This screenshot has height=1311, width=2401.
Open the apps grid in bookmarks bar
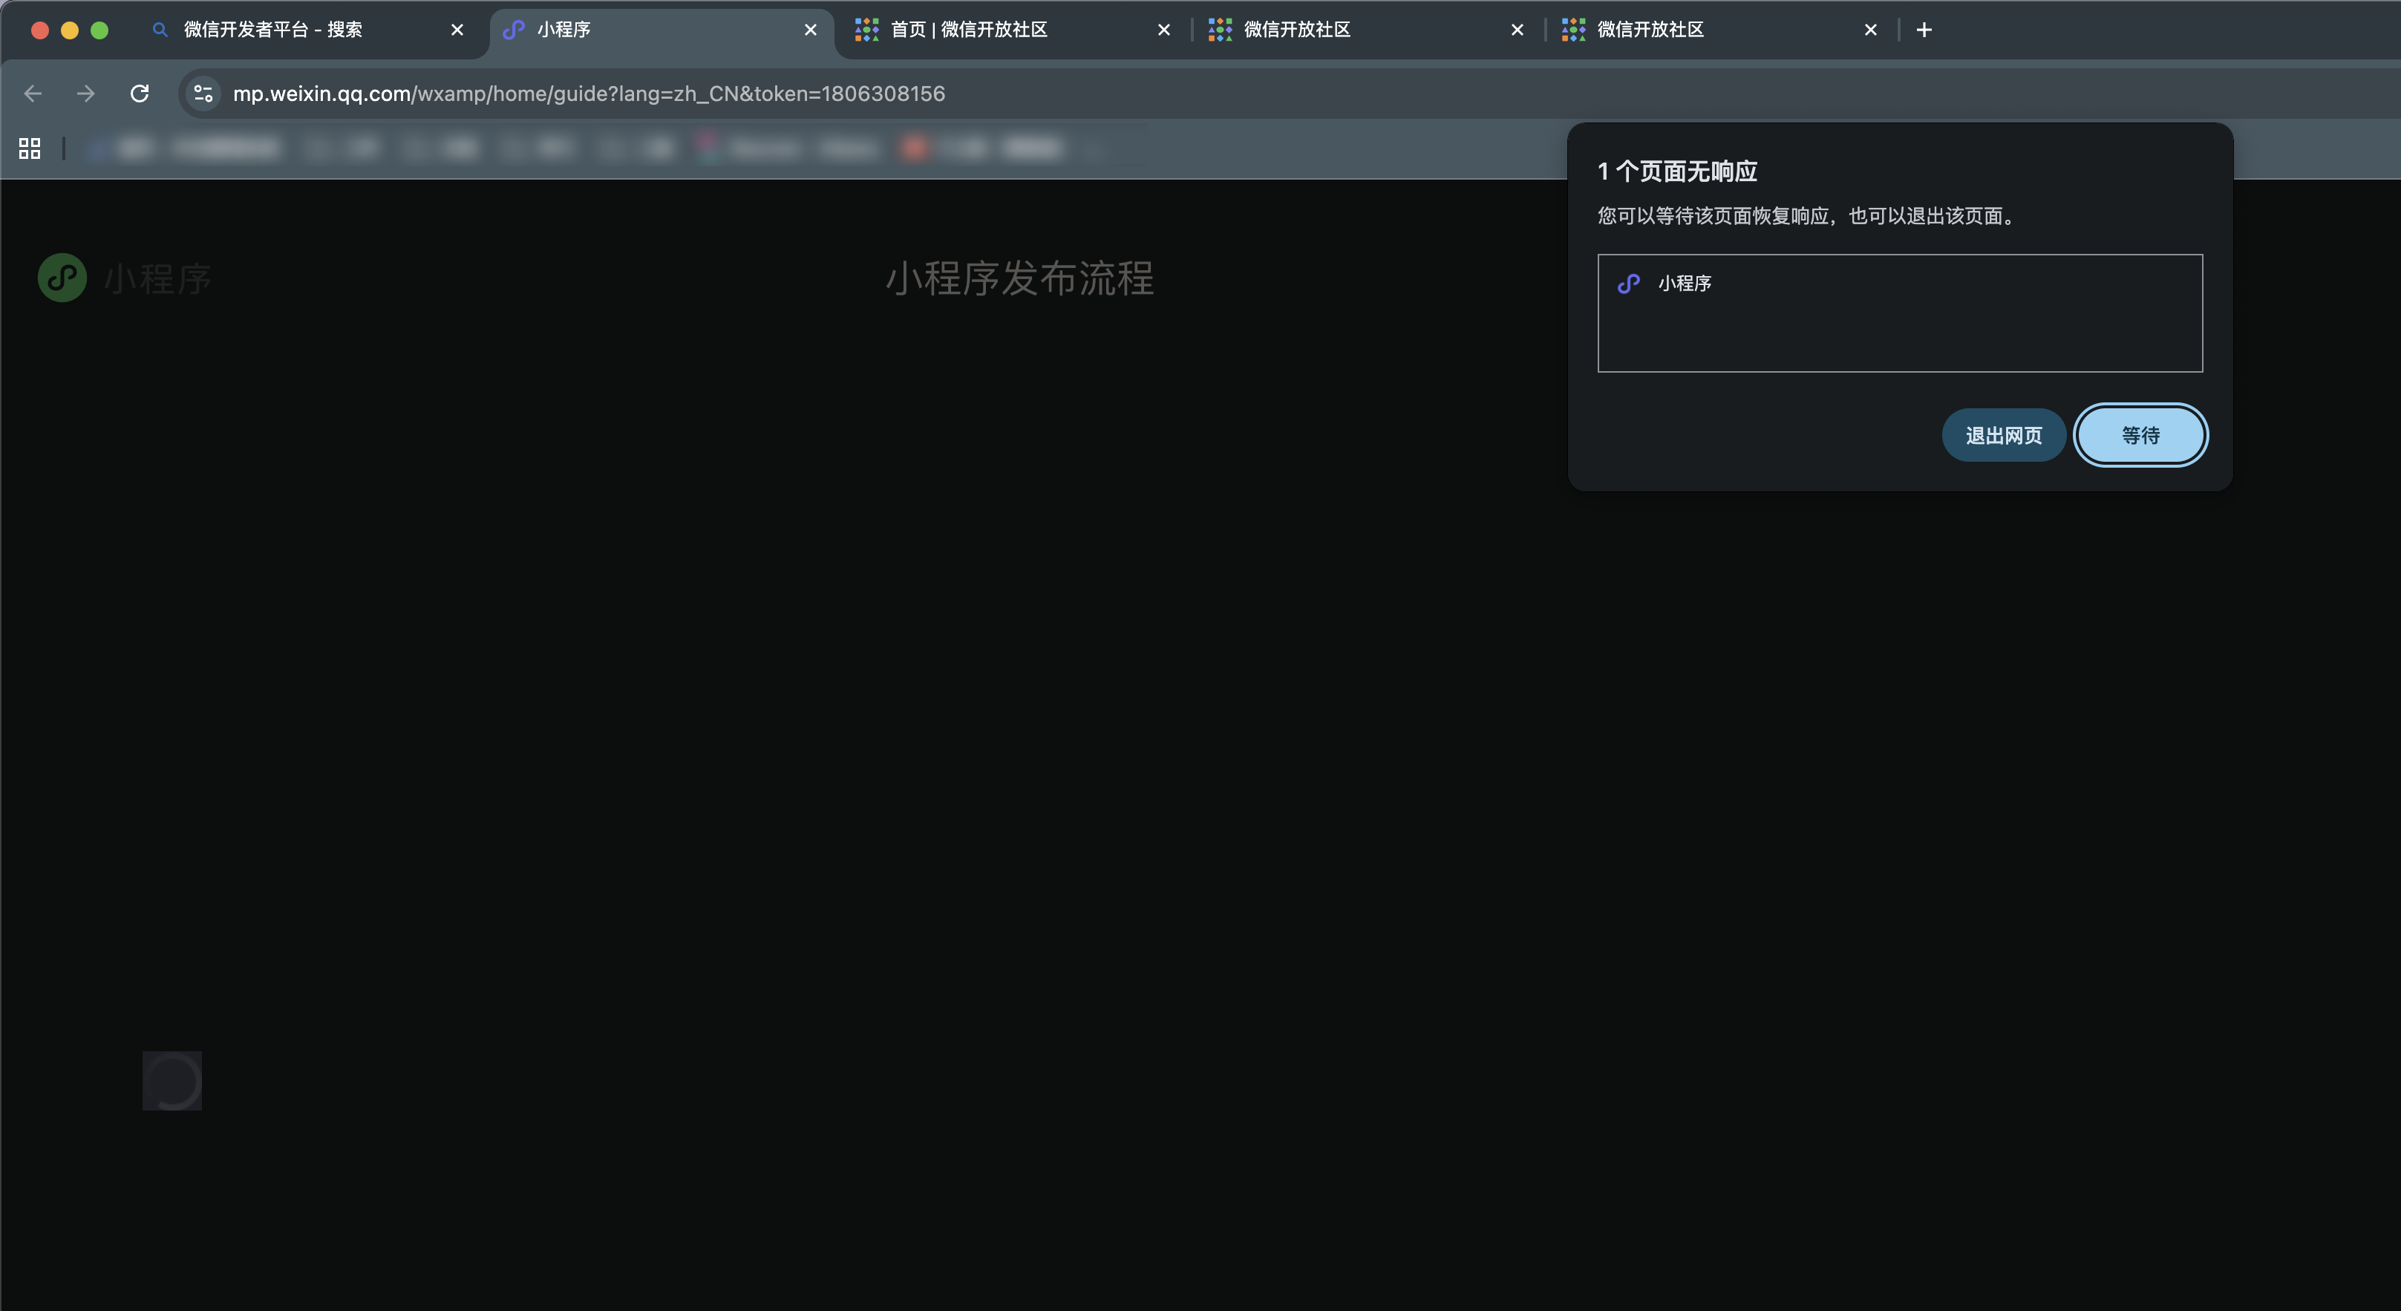[30, 148]
